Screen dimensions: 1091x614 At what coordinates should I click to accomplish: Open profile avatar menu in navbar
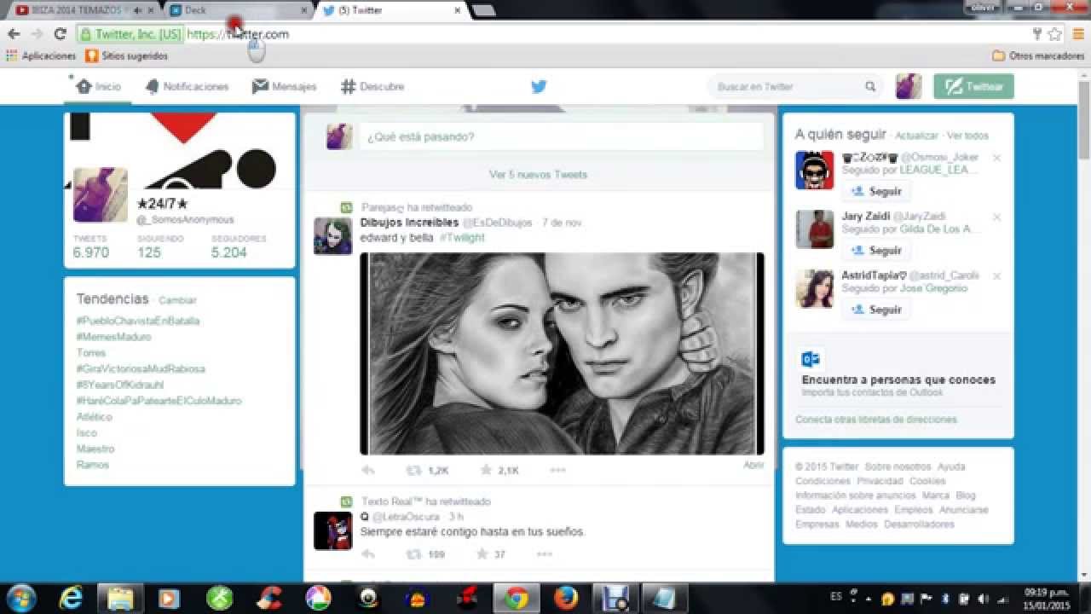(x=909, y=86)
